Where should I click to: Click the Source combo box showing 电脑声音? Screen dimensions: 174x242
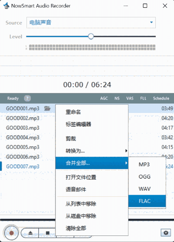[91, 23]
